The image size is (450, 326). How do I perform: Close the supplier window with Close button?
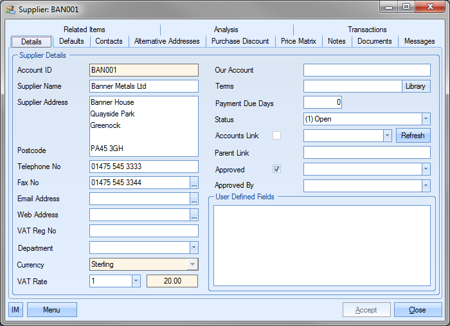417,310
